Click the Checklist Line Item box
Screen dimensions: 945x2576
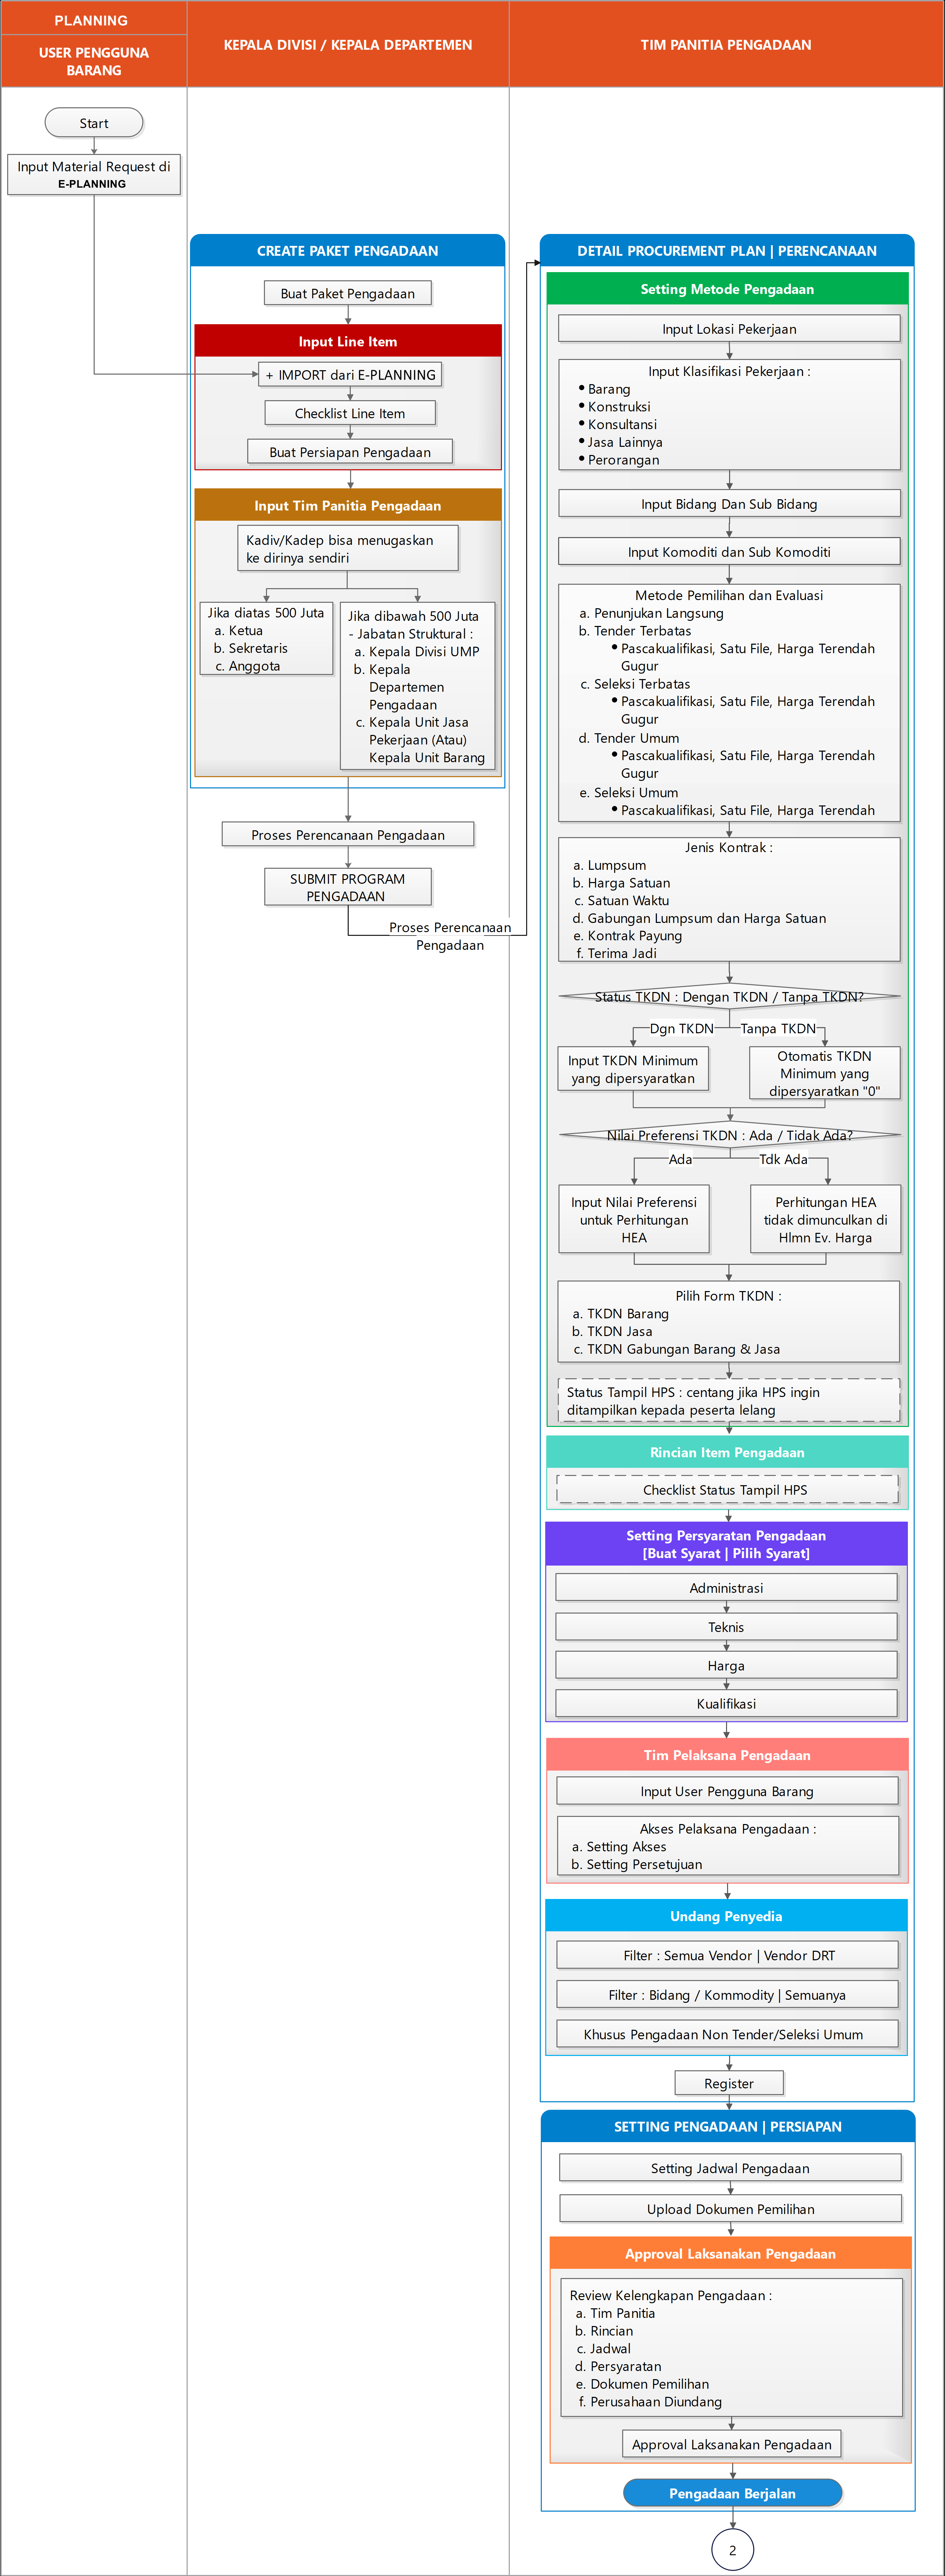pos(350,413)
